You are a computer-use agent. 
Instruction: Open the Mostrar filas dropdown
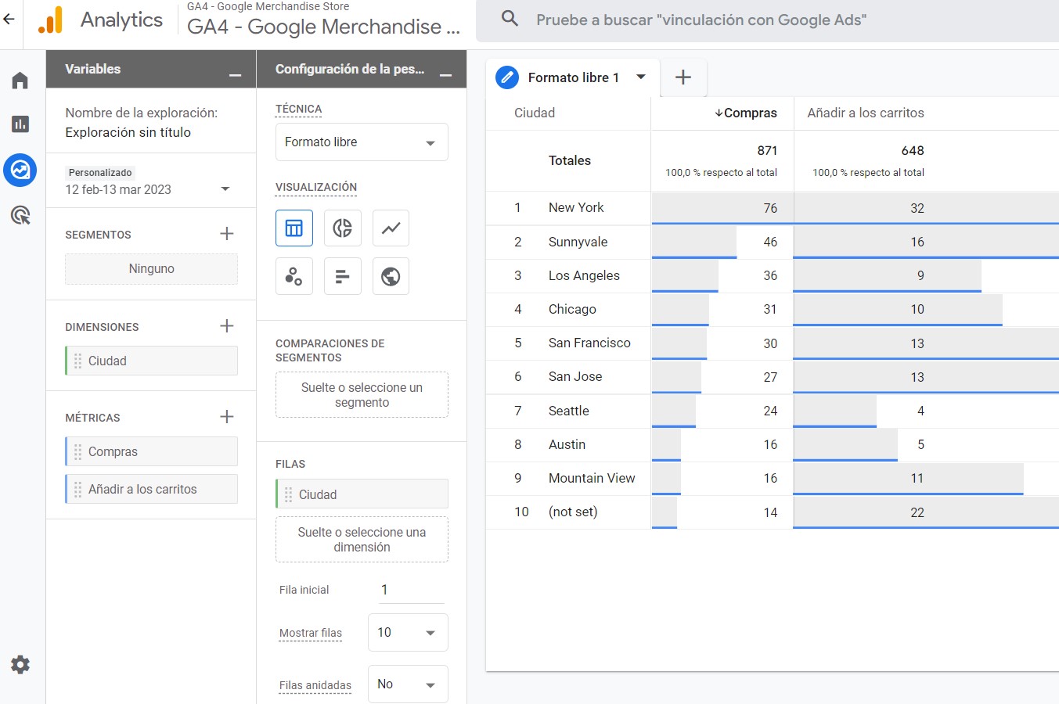[x=408, y=632]
